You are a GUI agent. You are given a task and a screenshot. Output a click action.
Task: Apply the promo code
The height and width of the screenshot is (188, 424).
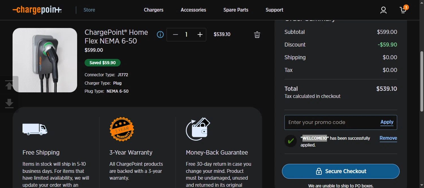click(387, 122)
